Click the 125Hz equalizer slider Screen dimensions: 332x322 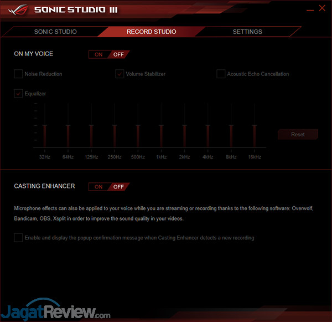[91, 125]
